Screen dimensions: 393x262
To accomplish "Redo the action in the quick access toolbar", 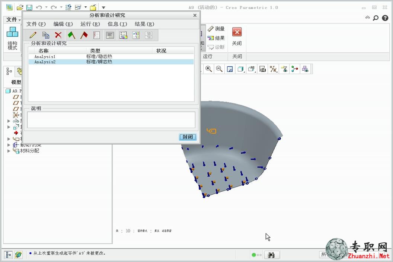I will (53, 7).
